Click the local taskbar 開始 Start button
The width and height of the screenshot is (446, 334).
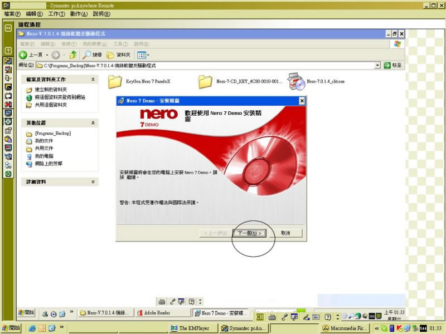click(11, 328)
